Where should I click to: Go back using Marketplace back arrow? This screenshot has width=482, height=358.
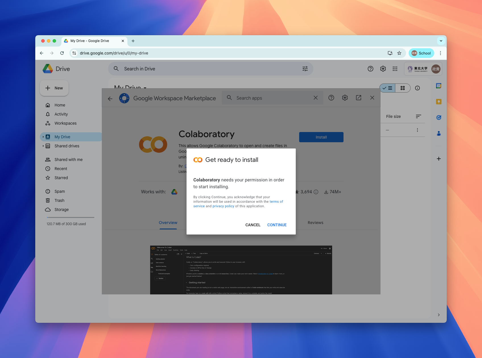pos(110,99)
